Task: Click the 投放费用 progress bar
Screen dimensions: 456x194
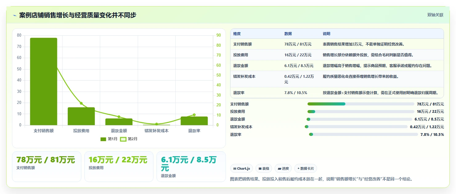Action: [x=361, y=112]
